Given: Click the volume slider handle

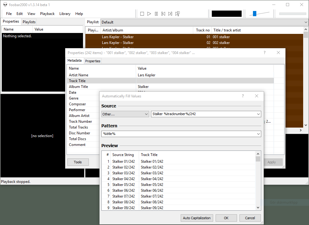Looking at the screenshot, I should click(254, 13).
